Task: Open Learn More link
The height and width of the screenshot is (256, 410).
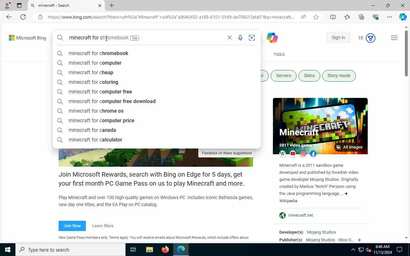Action: 103,226
